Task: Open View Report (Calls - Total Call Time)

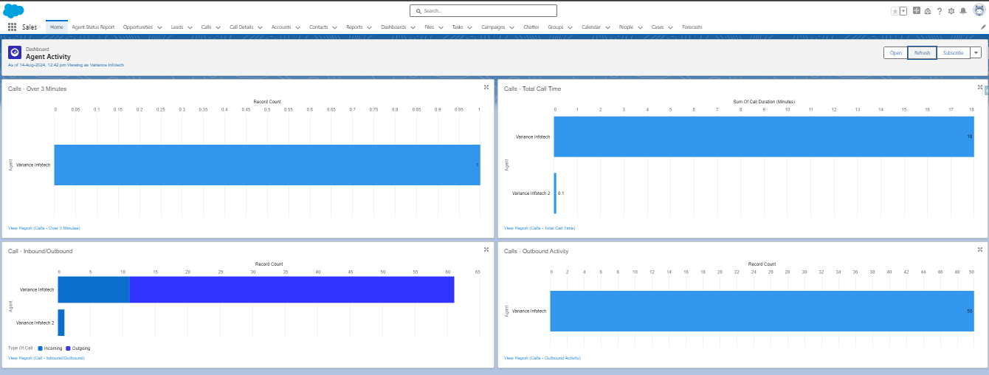Action: (540, 228)
